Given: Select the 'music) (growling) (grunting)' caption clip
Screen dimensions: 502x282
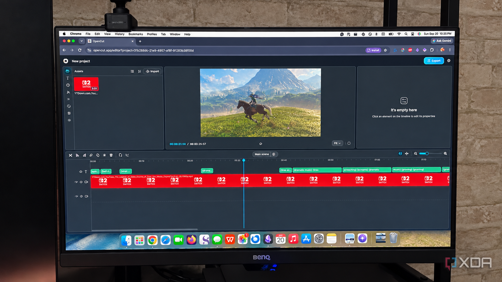Looking at the screenshot, I should pos(417,170).
